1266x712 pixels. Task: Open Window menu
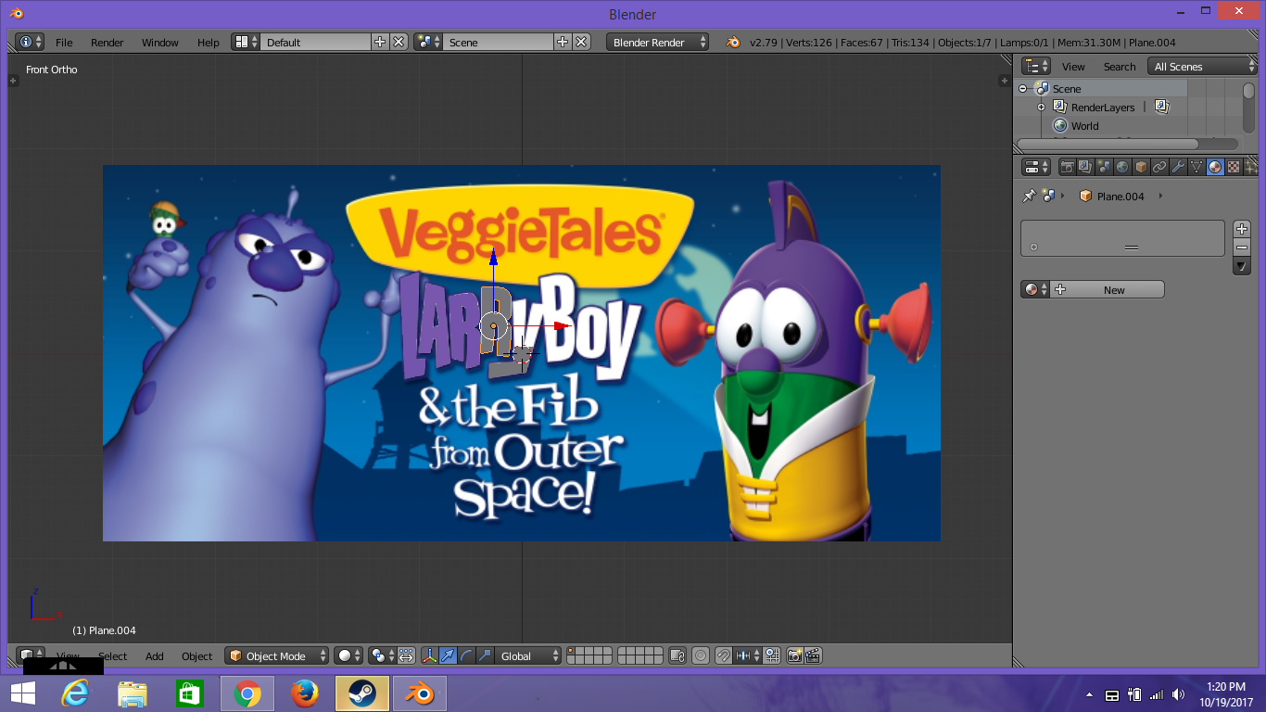click(x=160, y=43)
